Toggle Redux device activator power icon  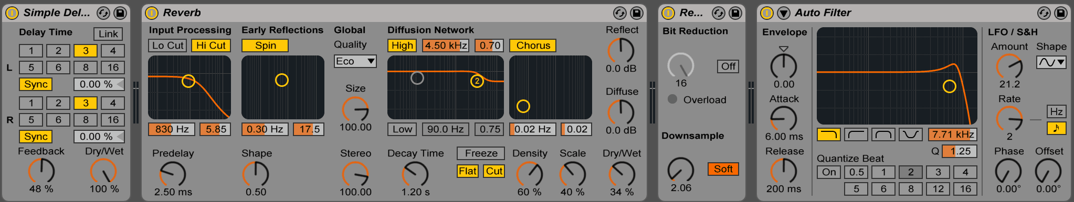pyautogui.click(x=668, y=13)
